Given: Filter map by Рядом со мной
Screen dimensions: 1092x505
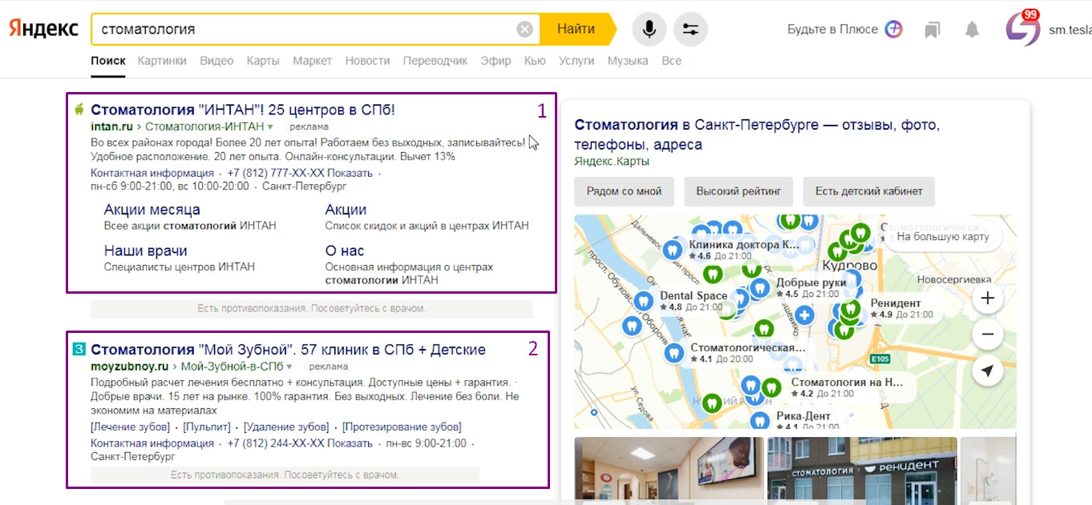Looking at the screenshot, I should click(625, 191).
